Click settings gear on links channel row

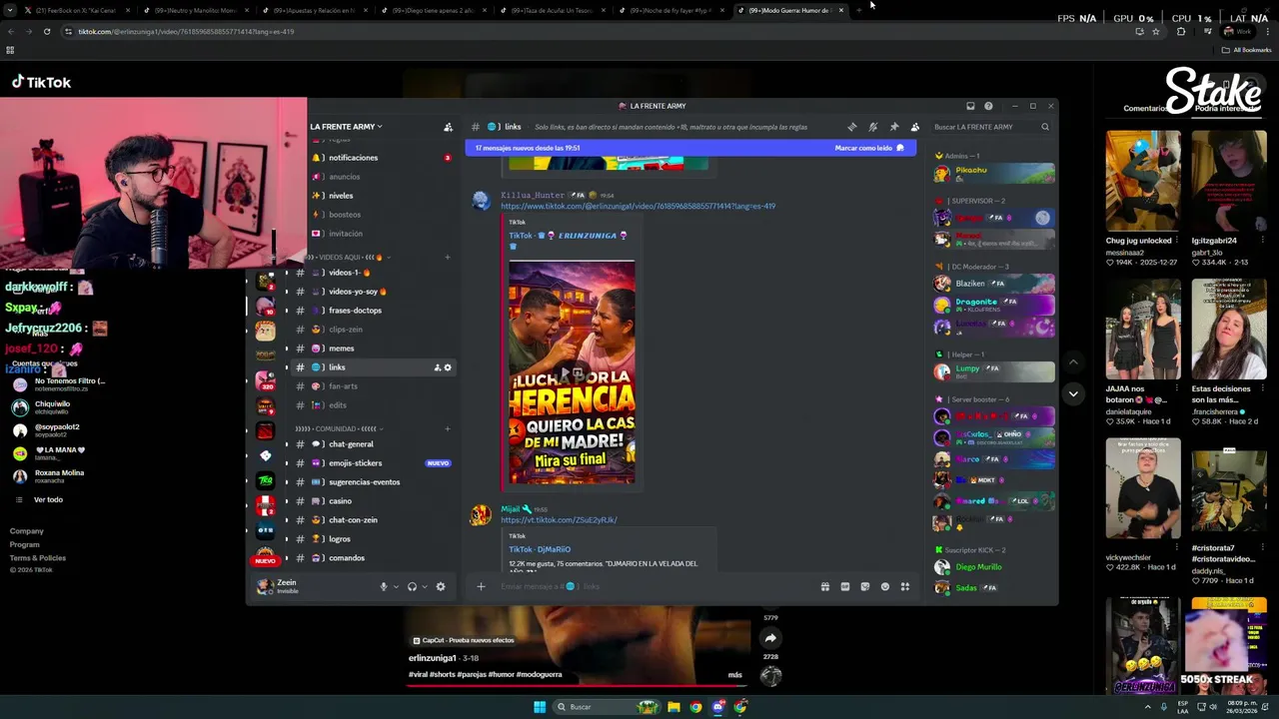click(x=448, y=367)
